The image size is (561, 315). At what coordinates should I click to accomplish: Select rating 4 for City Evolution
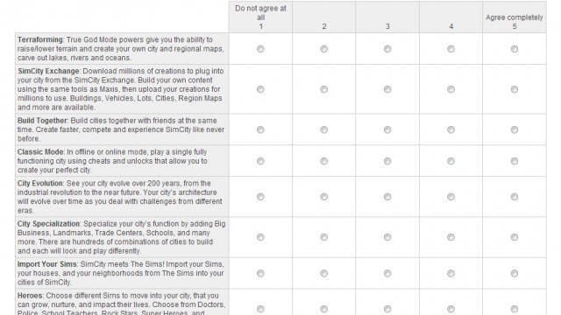(x=451, y=197)
